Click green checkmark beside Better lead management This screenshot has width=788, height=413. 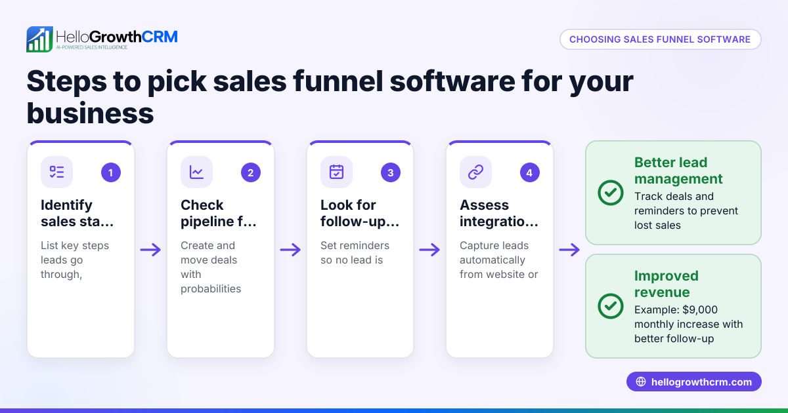pos(611,193)
